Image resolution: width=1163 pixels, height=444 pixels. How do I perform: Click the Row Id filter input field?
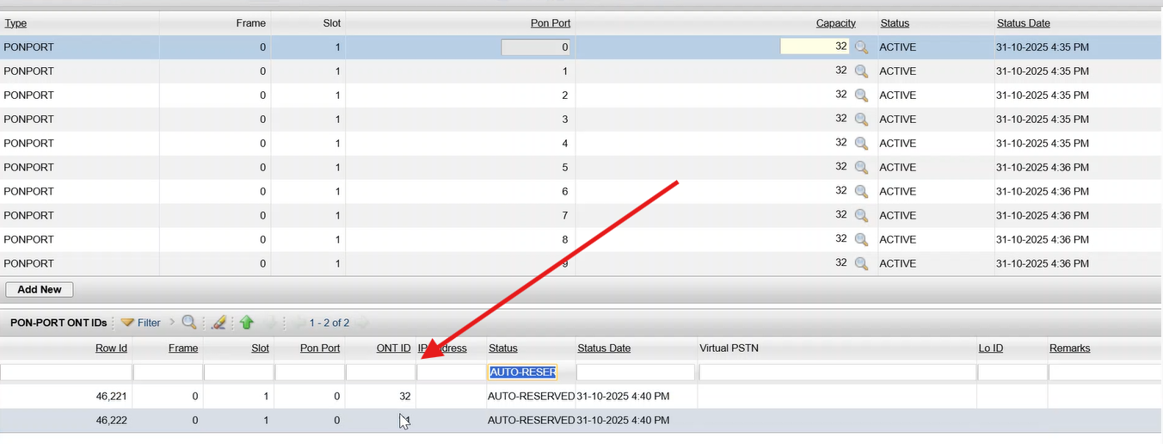66,373
